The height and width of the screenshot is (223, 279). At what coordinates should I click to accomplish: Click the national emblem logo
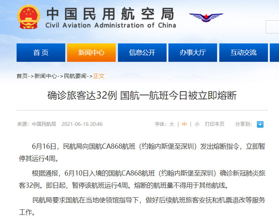point(28,17)
